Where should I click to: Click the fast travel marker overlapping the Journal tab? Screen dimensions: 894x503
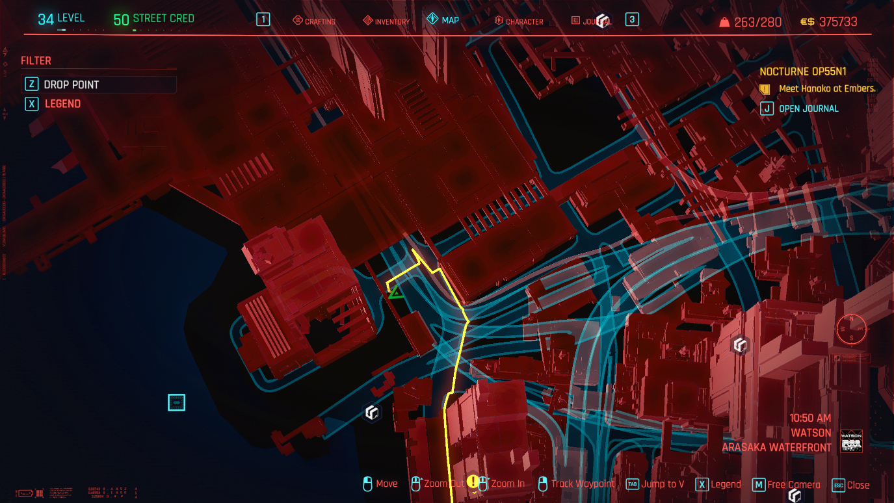603,21
